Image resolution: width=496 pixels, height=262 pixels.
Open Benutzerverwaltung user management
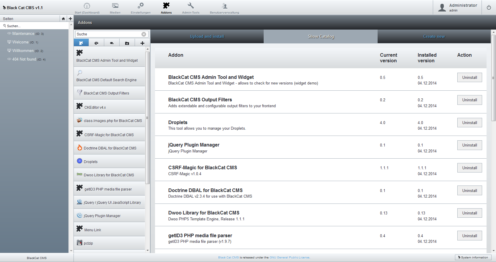224,8
